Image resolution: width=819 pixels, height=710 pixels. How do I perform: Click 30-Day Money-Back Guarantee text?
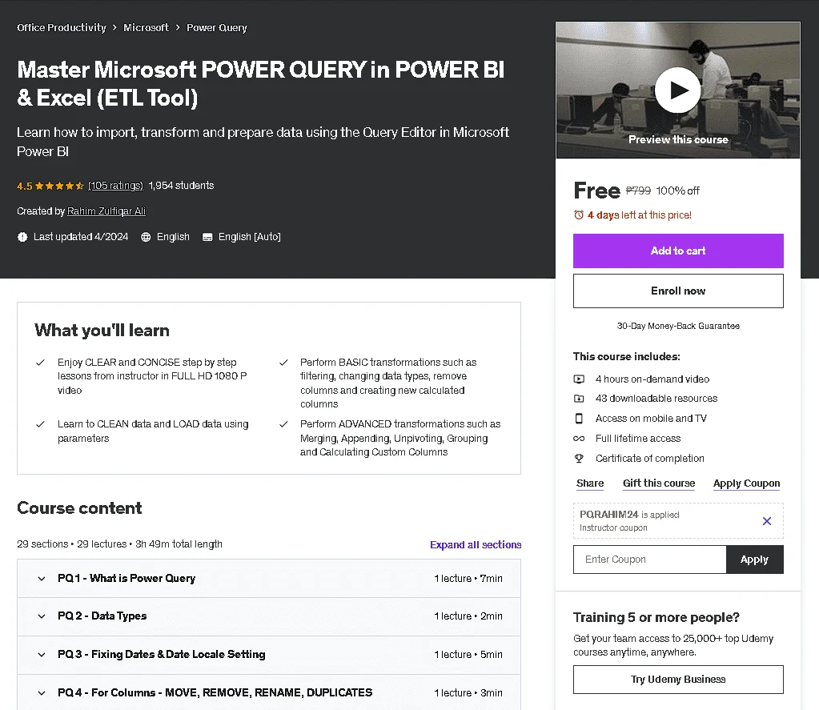click(x=678, y=326)
